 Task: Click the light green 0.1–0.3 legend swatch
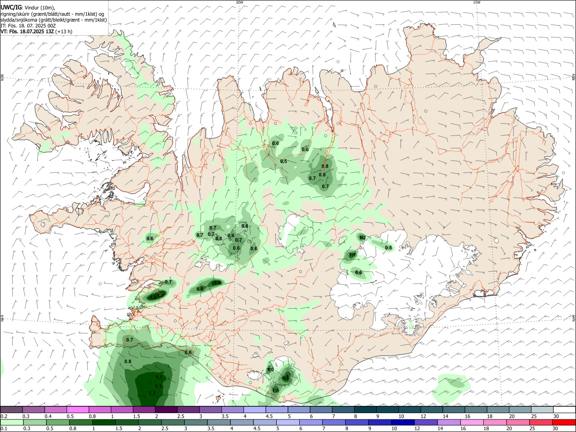12,422
